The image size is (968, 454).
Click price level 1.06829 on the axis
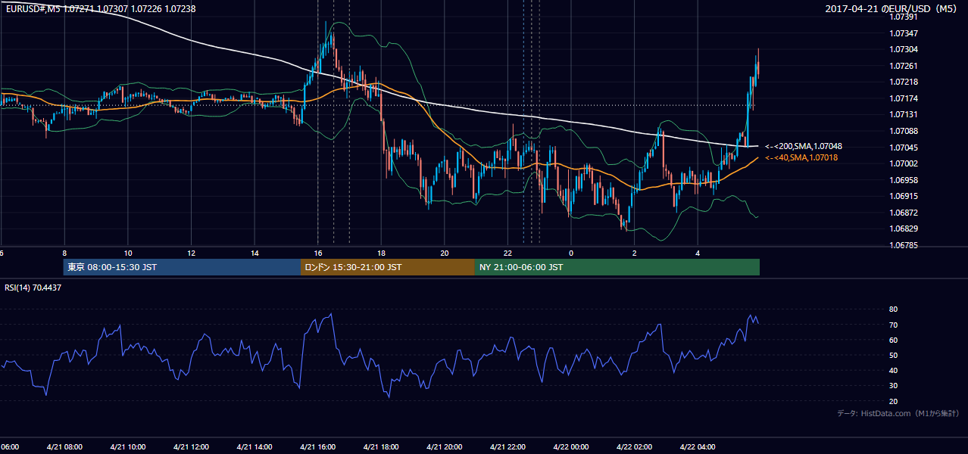coord(904,229)
